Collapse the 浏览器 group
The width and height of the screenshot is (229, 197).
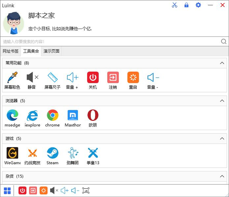[x=222, y=101]
